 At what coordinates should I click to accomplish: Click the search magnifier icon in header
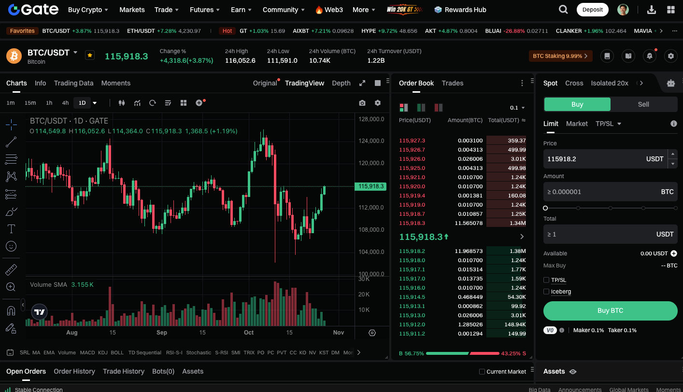[563, 10]
